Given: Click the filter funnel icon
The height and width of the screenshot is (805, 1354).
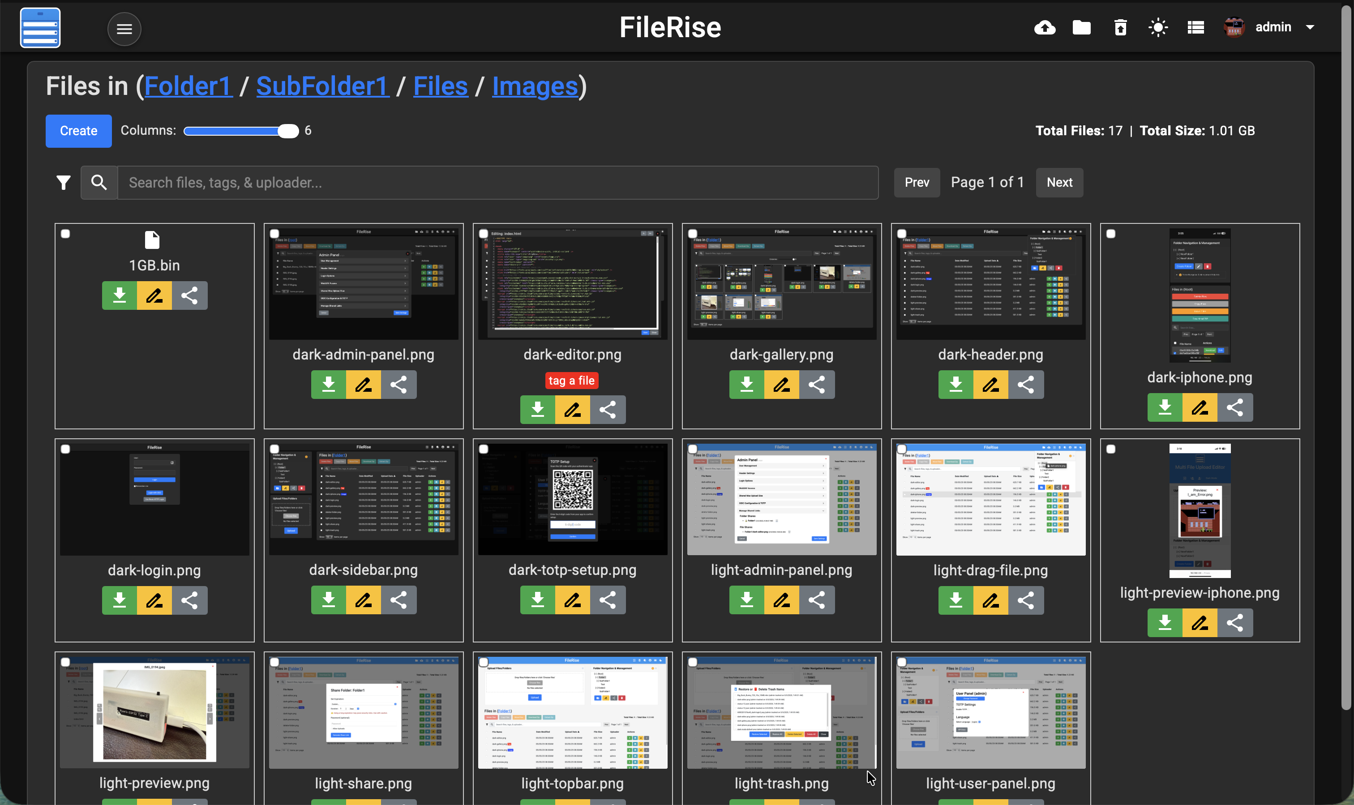Looking at the screenshot, I should 64,183.
